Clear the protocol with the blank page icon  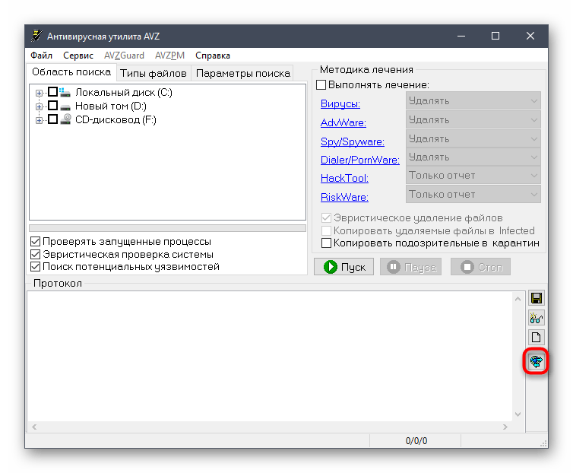click(536, 338)
